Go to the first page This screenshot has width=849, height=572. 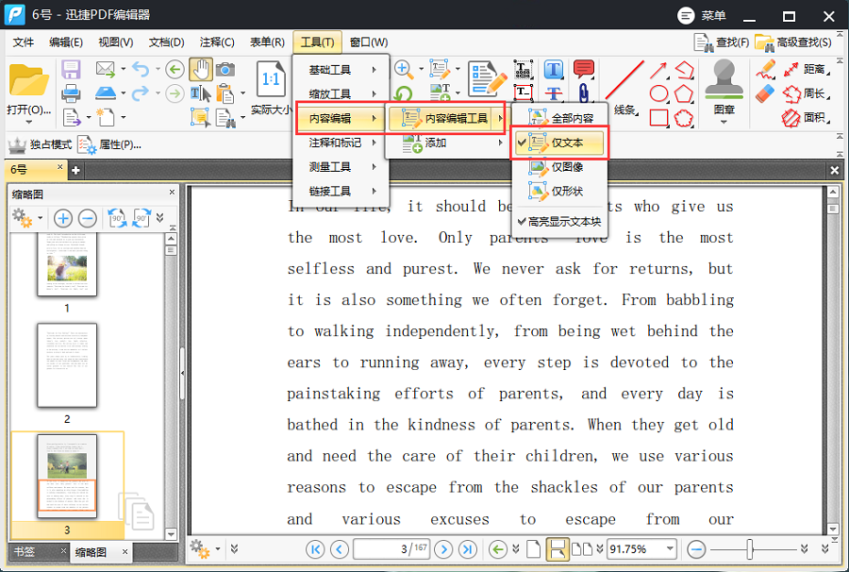[x=315, y=549]
